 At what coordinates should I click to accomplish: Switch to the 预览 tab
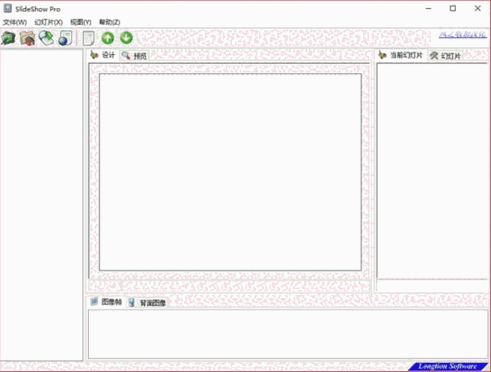coord(134,56)
